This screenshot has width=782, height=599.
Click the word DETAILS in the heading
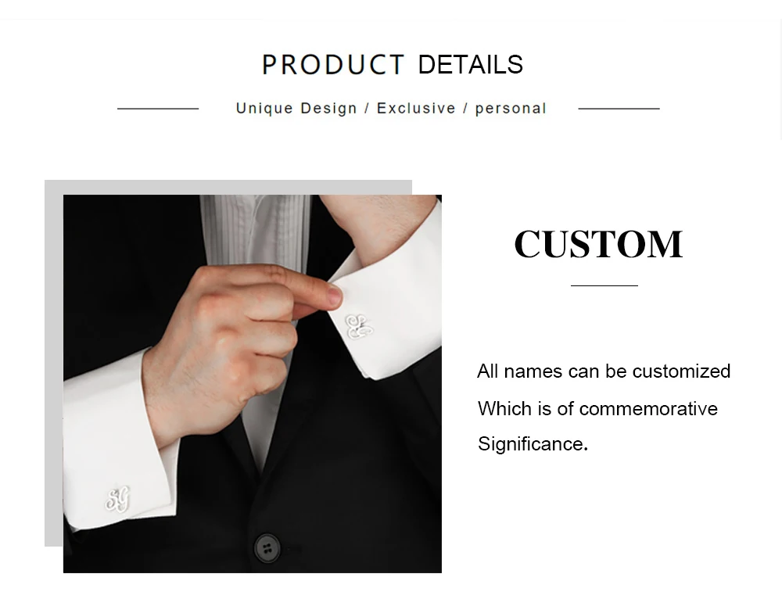(471, 65)
